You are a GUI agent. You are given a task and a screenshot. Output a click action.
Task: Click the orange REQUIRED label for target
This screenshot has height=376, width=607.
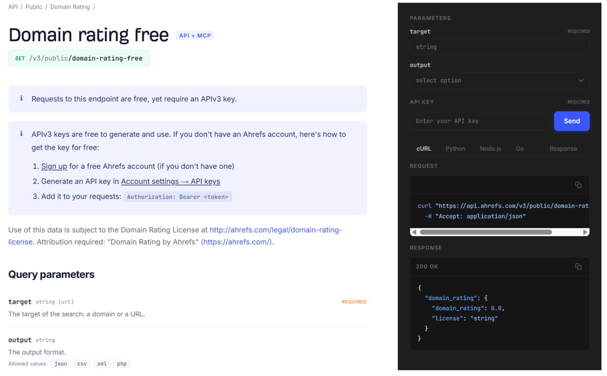354,302
